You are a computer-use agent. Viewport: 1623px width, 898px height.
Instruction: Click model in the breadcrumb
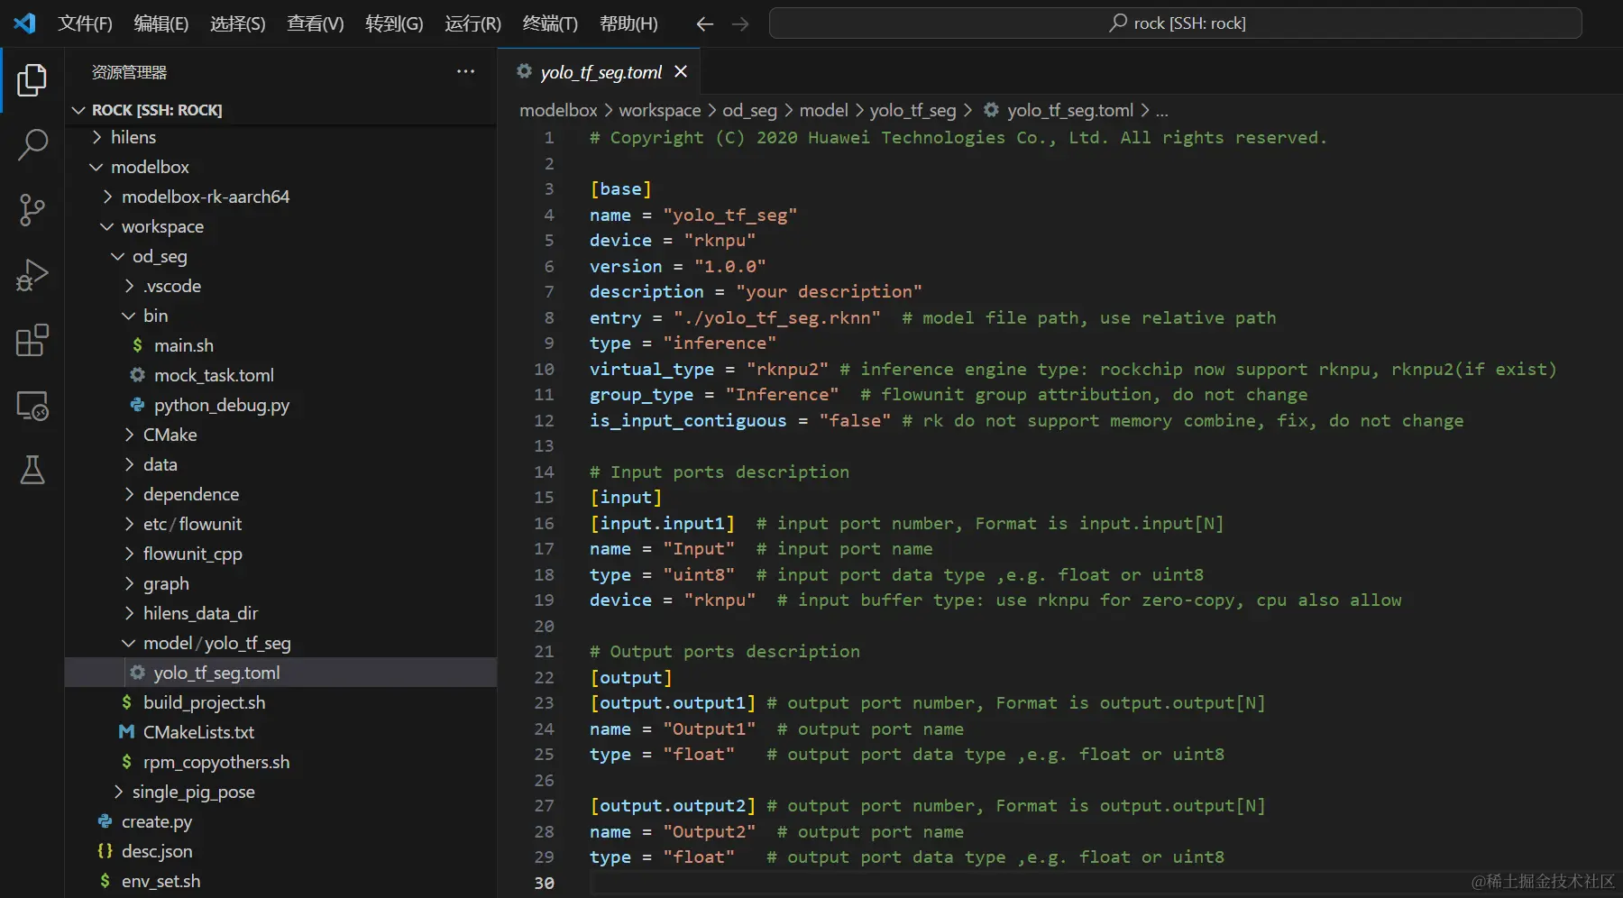pyautogui.click(x=823, y=110)
